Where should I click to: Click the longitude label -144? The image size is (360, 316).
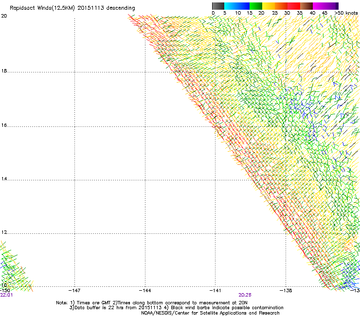(145, 291)
